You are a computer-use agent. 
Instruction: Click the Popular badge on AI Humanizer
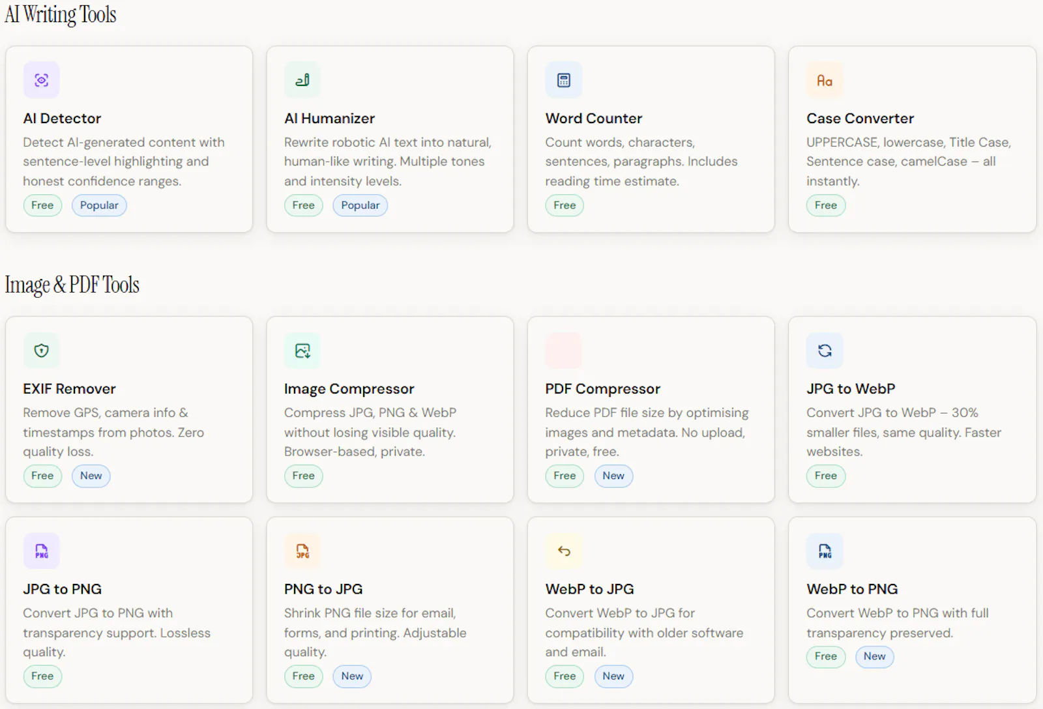click(x=360, y=205)
